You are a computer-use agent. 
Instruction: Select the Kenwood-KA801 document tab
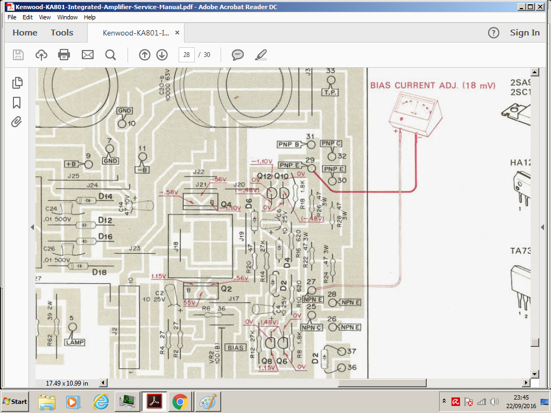[136, 33]
